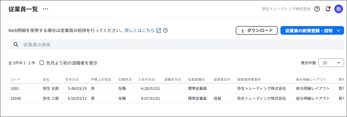Image resolution: width=347 pixels, height=117 pixels.
Task: Expand the 従業員の新規登録・招待 chevron
Action: [339, 30]
